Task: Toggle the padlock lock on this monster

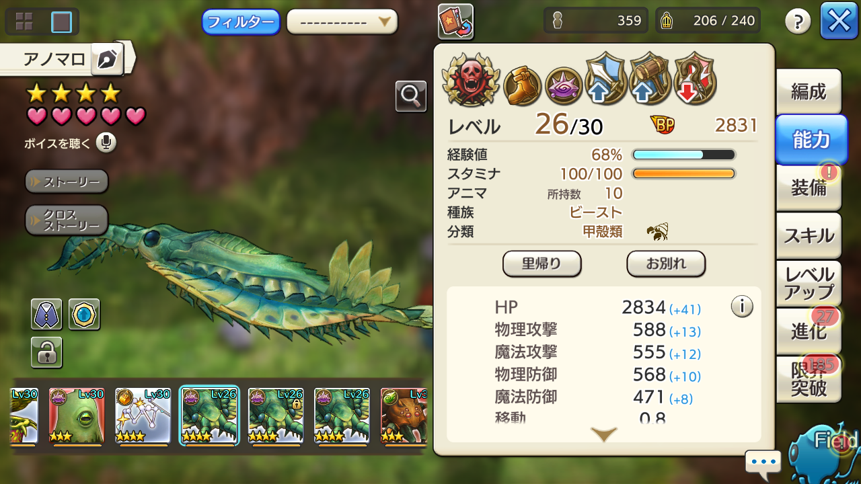Action: (x=46, y=352)
